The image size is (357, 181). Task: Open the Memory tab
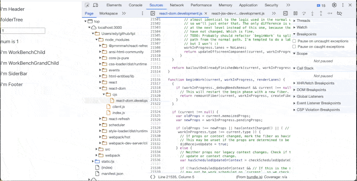225,5
